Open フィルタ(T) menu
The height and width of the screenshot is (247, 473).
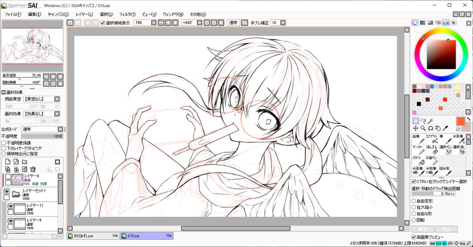pyautogui.click(x=127, y=14)
